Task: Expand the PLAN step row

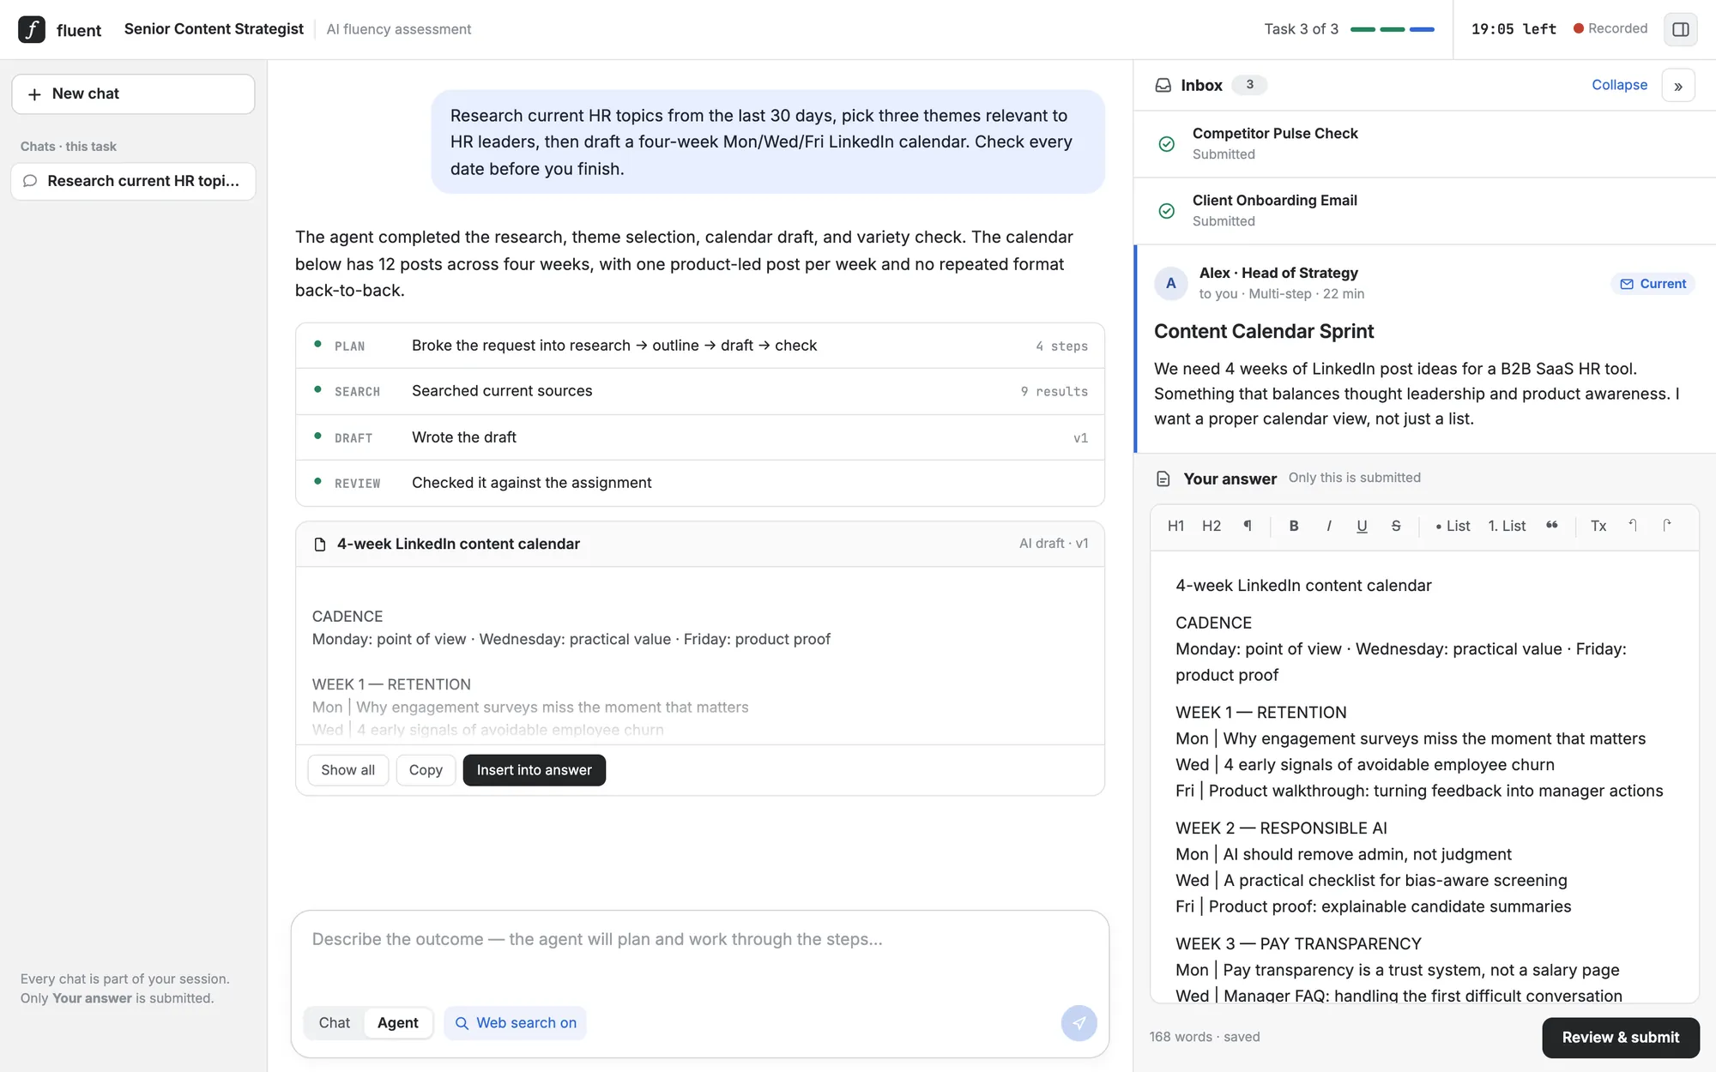Action: (x=700, y=346)
